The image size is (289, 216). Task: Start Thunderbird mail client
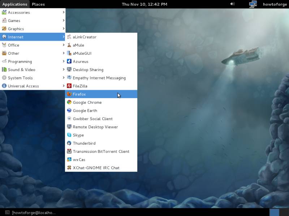(101, 143)
